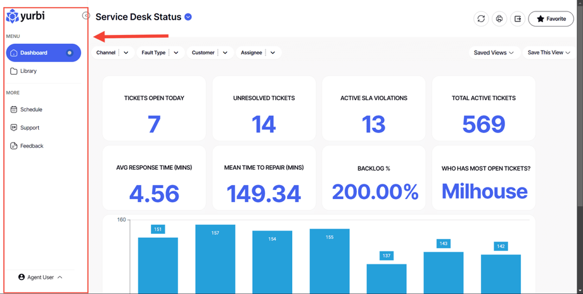
Task: Open the Save This View dropdown
Action: [x=549, y=53]
